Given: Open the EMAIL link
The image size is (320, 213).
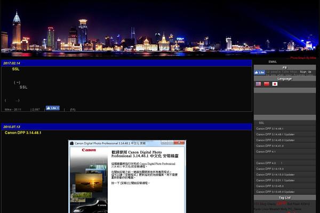Looking at the screenshot, I should [273, 62].
